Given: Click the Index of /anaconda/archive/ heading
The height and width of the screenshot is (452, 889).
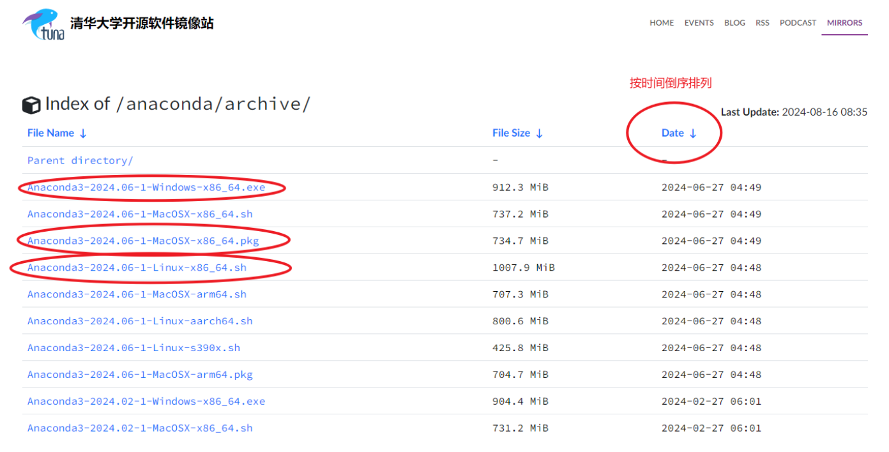Looking at the screenshot, I should (178, 104).
